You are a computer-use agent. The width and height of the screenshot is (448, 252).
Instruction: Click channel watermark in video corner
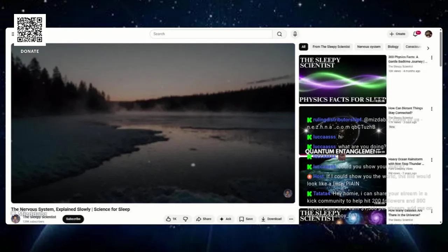tap(288, 194)
